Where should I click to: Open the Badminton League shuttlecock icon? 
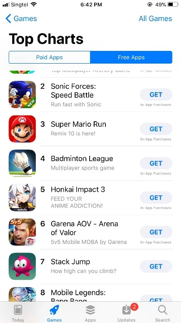(x=22, y=163)
